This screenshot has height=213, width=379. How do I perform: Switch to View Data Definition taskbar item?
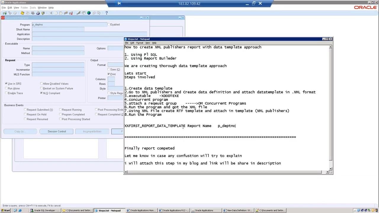pyautogui.click(x=239, y=211)
